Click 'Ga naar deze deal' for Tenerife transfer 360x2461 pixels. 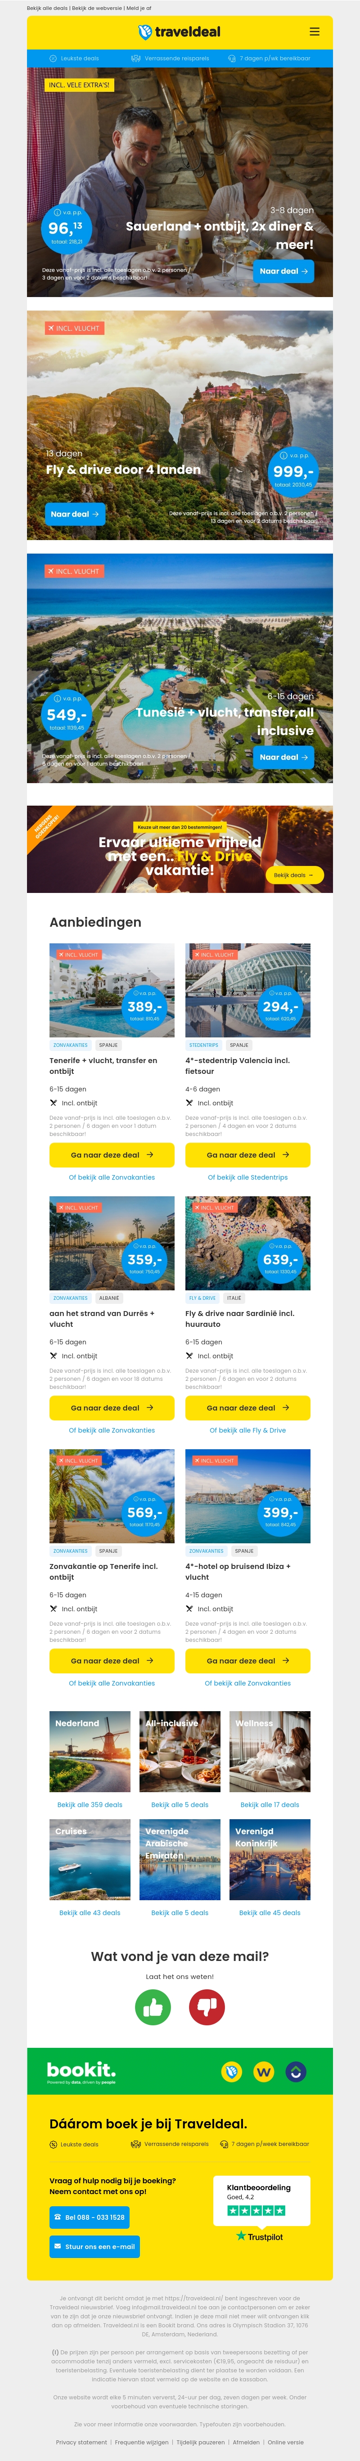(112, 1154)
